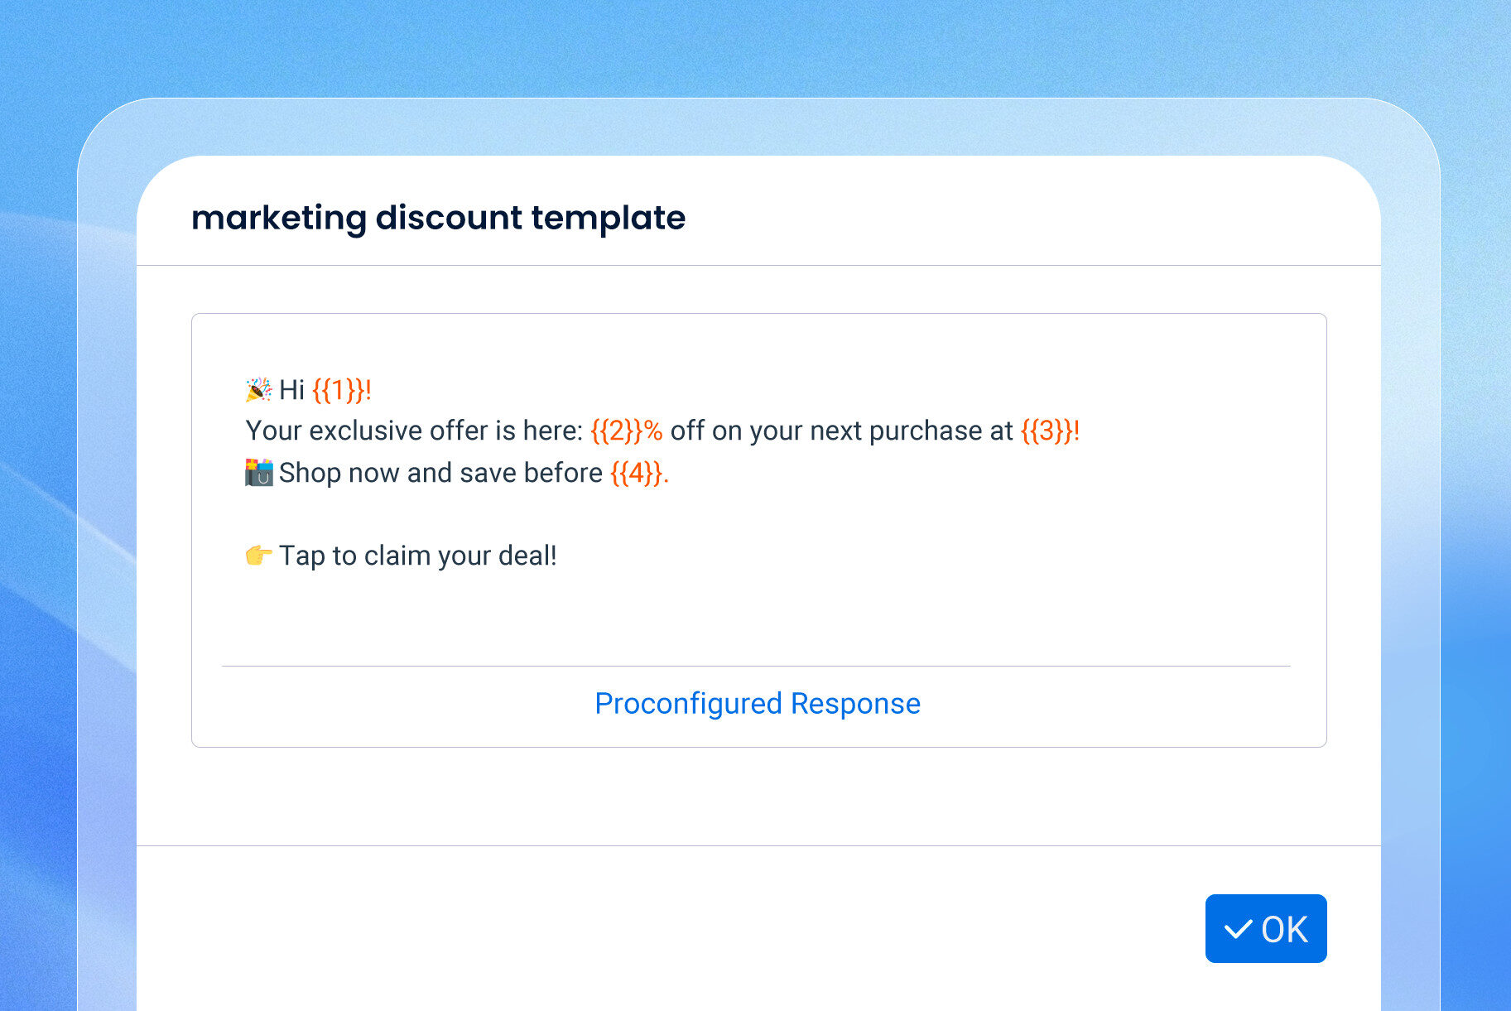Image resolution: width=1511 pixels, height=1011 pixels.
Task: Select the {{3}} store placeholder
Action: point(1048,431)
